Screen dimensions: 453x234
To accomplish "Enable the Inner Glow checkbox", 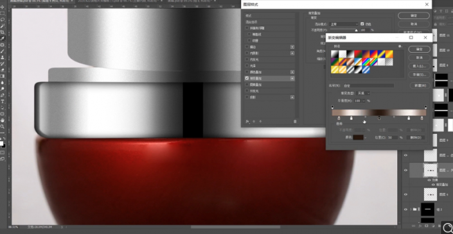I will [x=247, y=60].
